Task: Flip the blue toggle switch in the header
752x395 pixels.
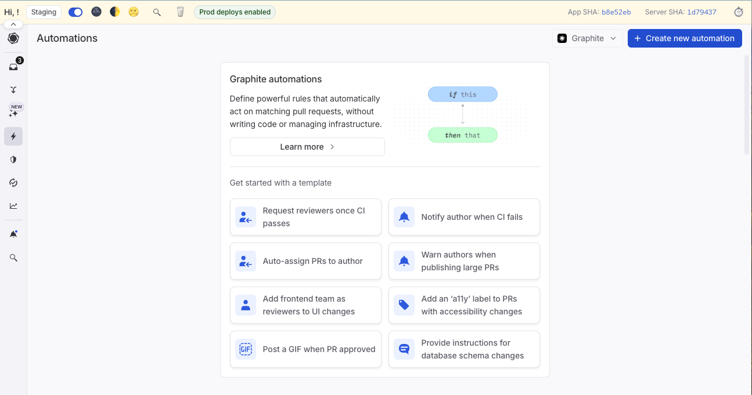Action: click(75, 12)
